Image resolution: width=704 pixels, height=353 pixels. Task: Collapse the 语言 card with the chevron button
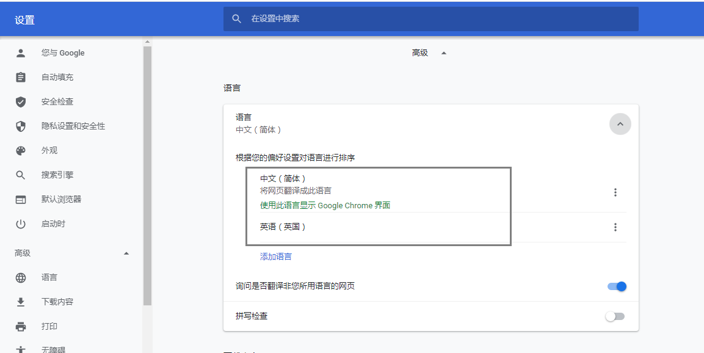click(x=620, y=124)
